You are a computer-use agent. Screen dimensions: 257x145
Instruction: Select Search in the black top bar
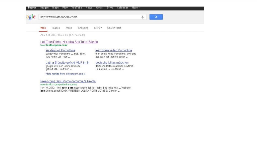32,8
